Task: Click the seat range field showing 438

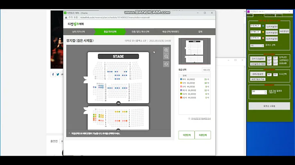Action: click(x=269, y=61)
